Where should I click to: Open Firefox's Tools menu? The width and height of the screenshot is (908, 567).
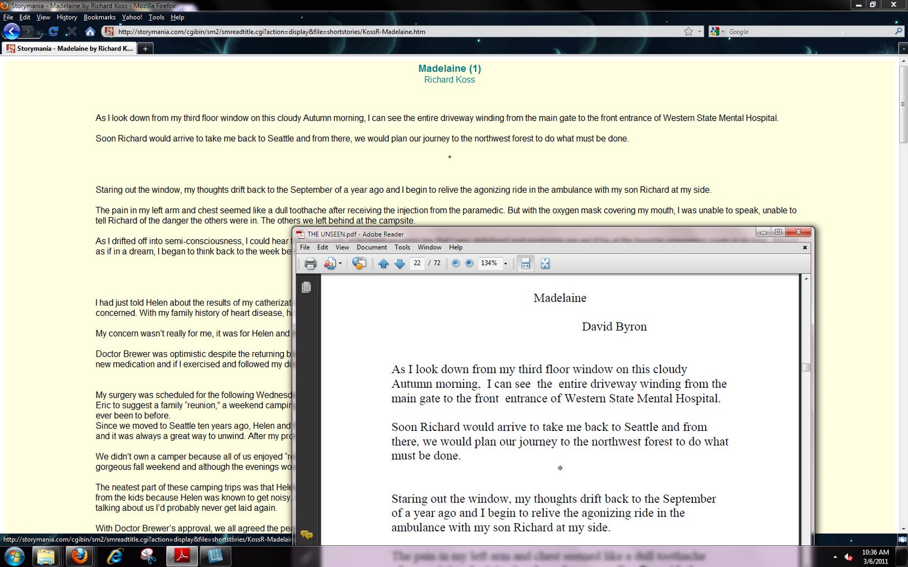tap(156, 17)
